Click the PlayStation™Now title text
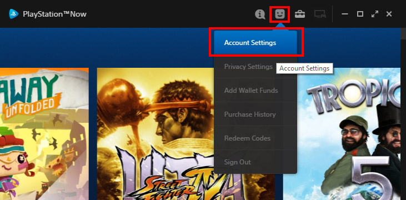 coord(54,14)
